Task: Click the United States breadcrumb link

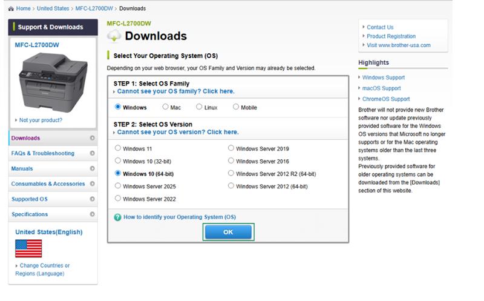Action: tap(53, 8)
